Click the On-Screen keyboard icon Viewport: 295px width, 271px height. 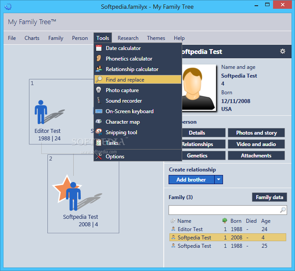click(99, 111)
